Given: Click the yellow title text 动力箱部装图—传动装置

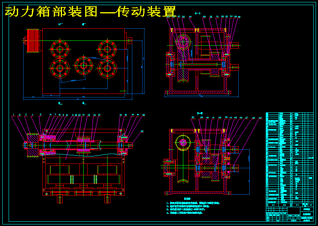Looking at the screenshot, I should 90,11.
